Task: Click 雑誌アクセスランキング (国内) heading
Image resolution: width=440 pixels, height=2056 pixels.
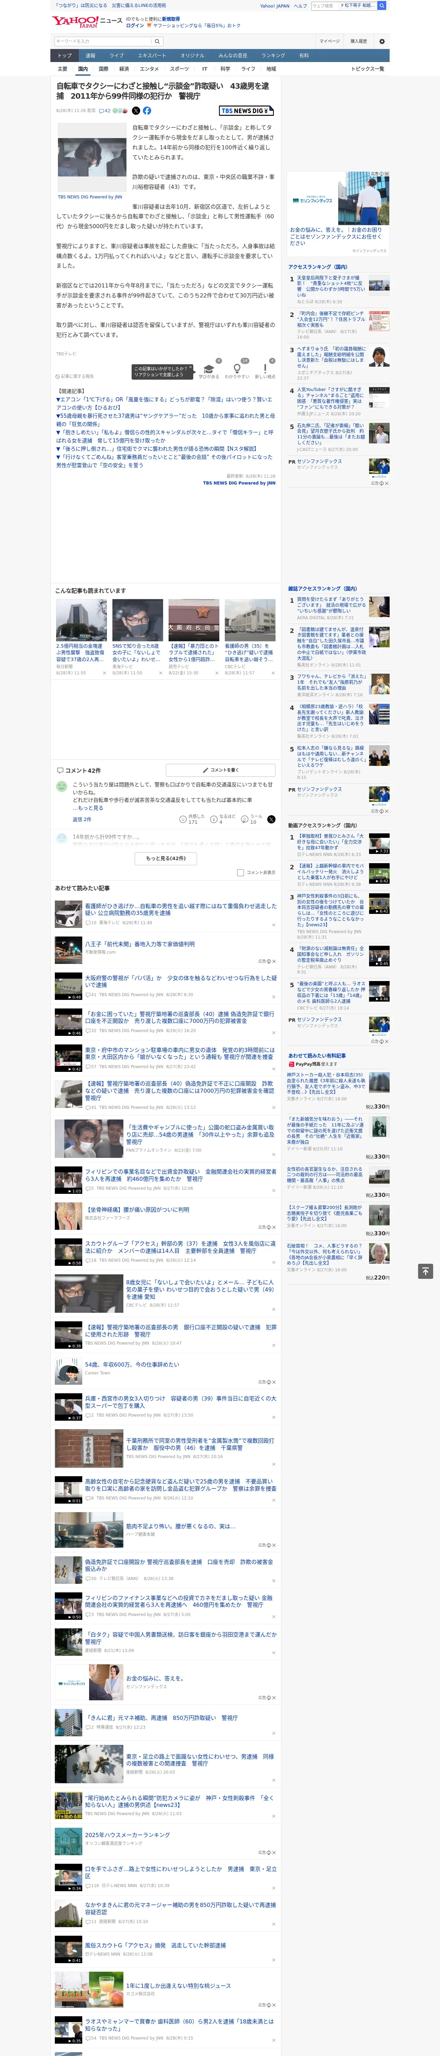Action: click(322, 588)
